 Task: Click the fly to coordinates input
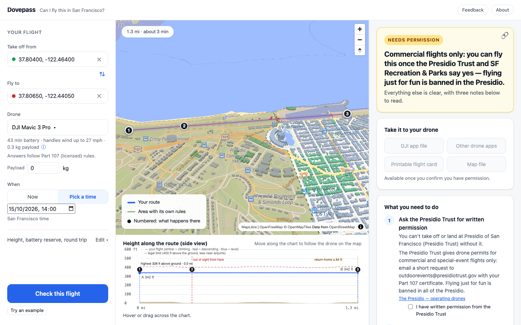[x=58, y=96]
